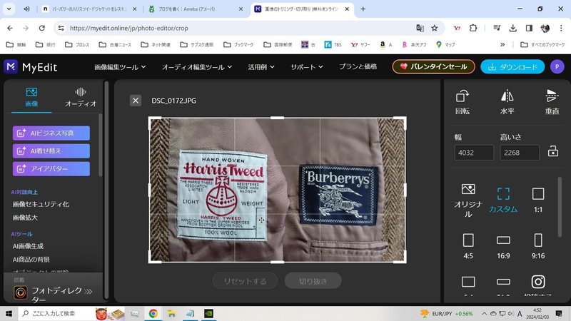This screenshot has width=571, height=321.
Task: Click the taskbar search box
Action: [x=71, y=313]
